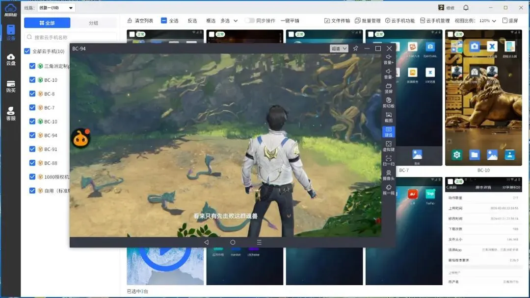Select the 自用 device in the list
The height and width of the screenshot is (298, 530).
tap(57, 190)
